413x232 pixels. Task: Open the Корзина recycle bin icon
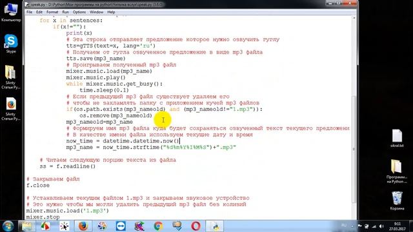[x=397, y=200]
